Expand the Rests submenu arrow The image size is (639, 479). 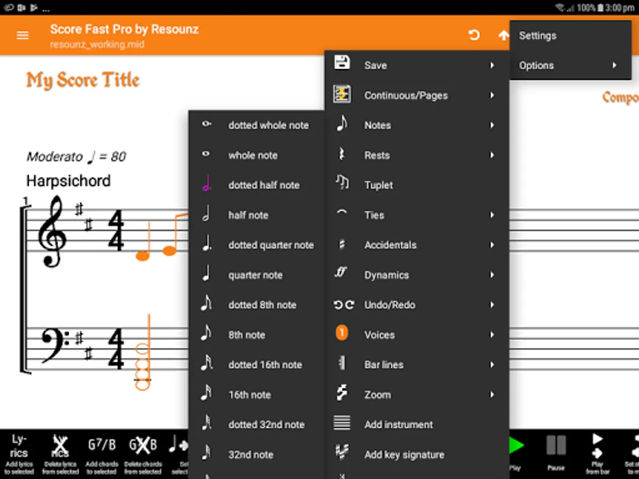click(x=492, y=155)
